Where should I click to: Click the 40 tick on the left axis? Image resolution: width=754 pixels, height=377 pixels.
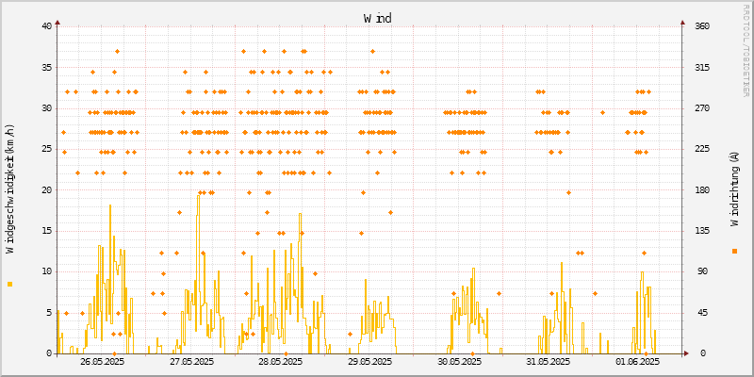point(46,26)
